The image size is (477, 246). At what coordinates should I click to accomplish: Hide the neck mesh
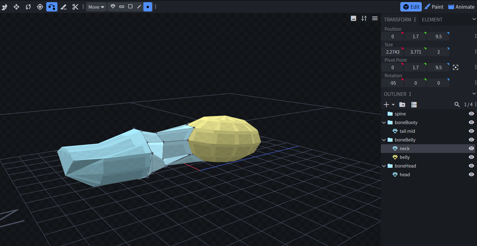(x=471, y=149)
